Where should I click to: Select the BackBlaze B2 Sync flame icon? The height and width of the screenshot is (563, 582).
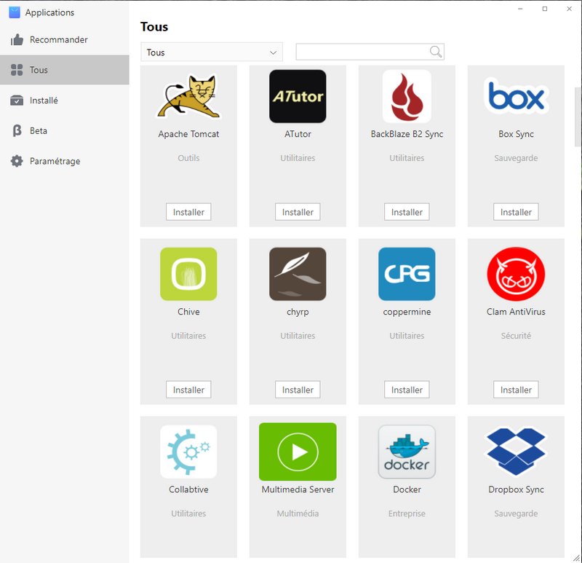(x=407, y=96)
